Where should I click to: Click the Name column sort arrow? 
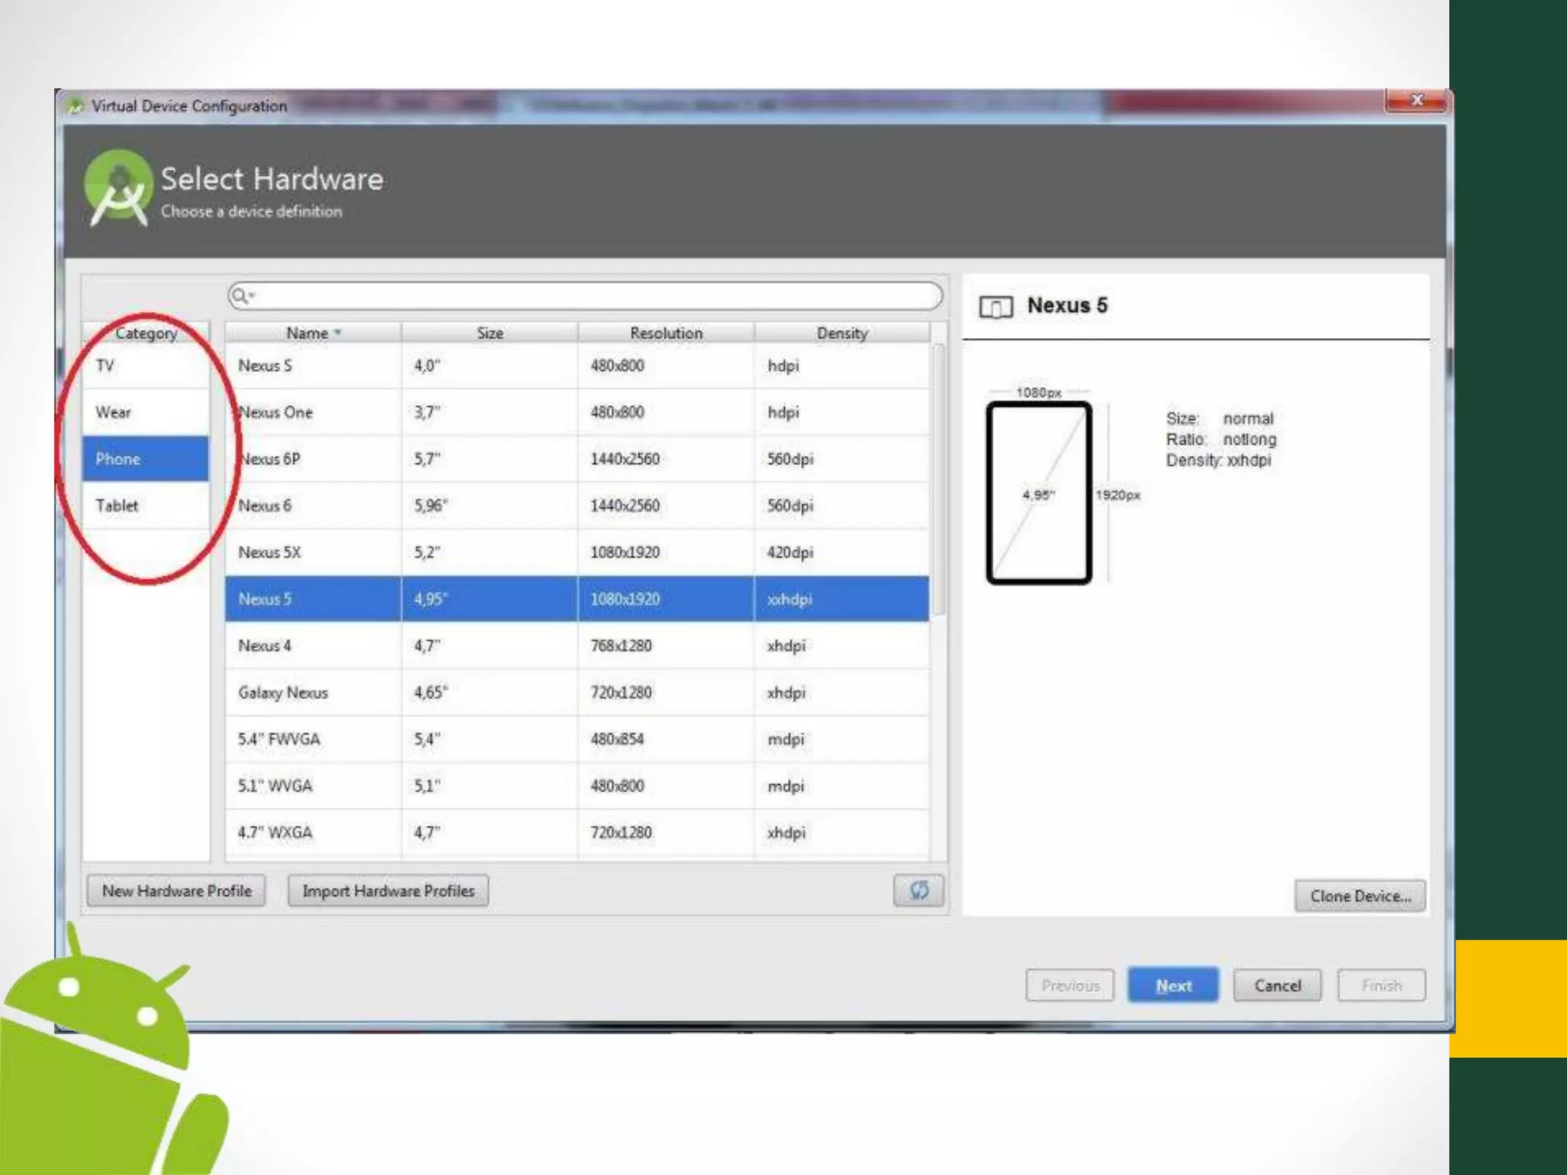pos(337,333)
